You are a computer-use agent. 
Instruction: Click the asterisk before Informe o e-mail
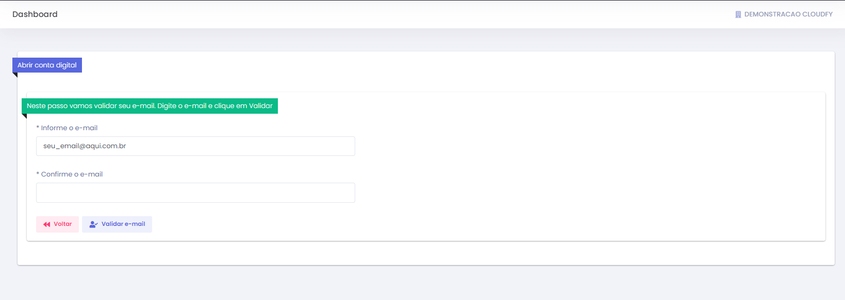38,128
